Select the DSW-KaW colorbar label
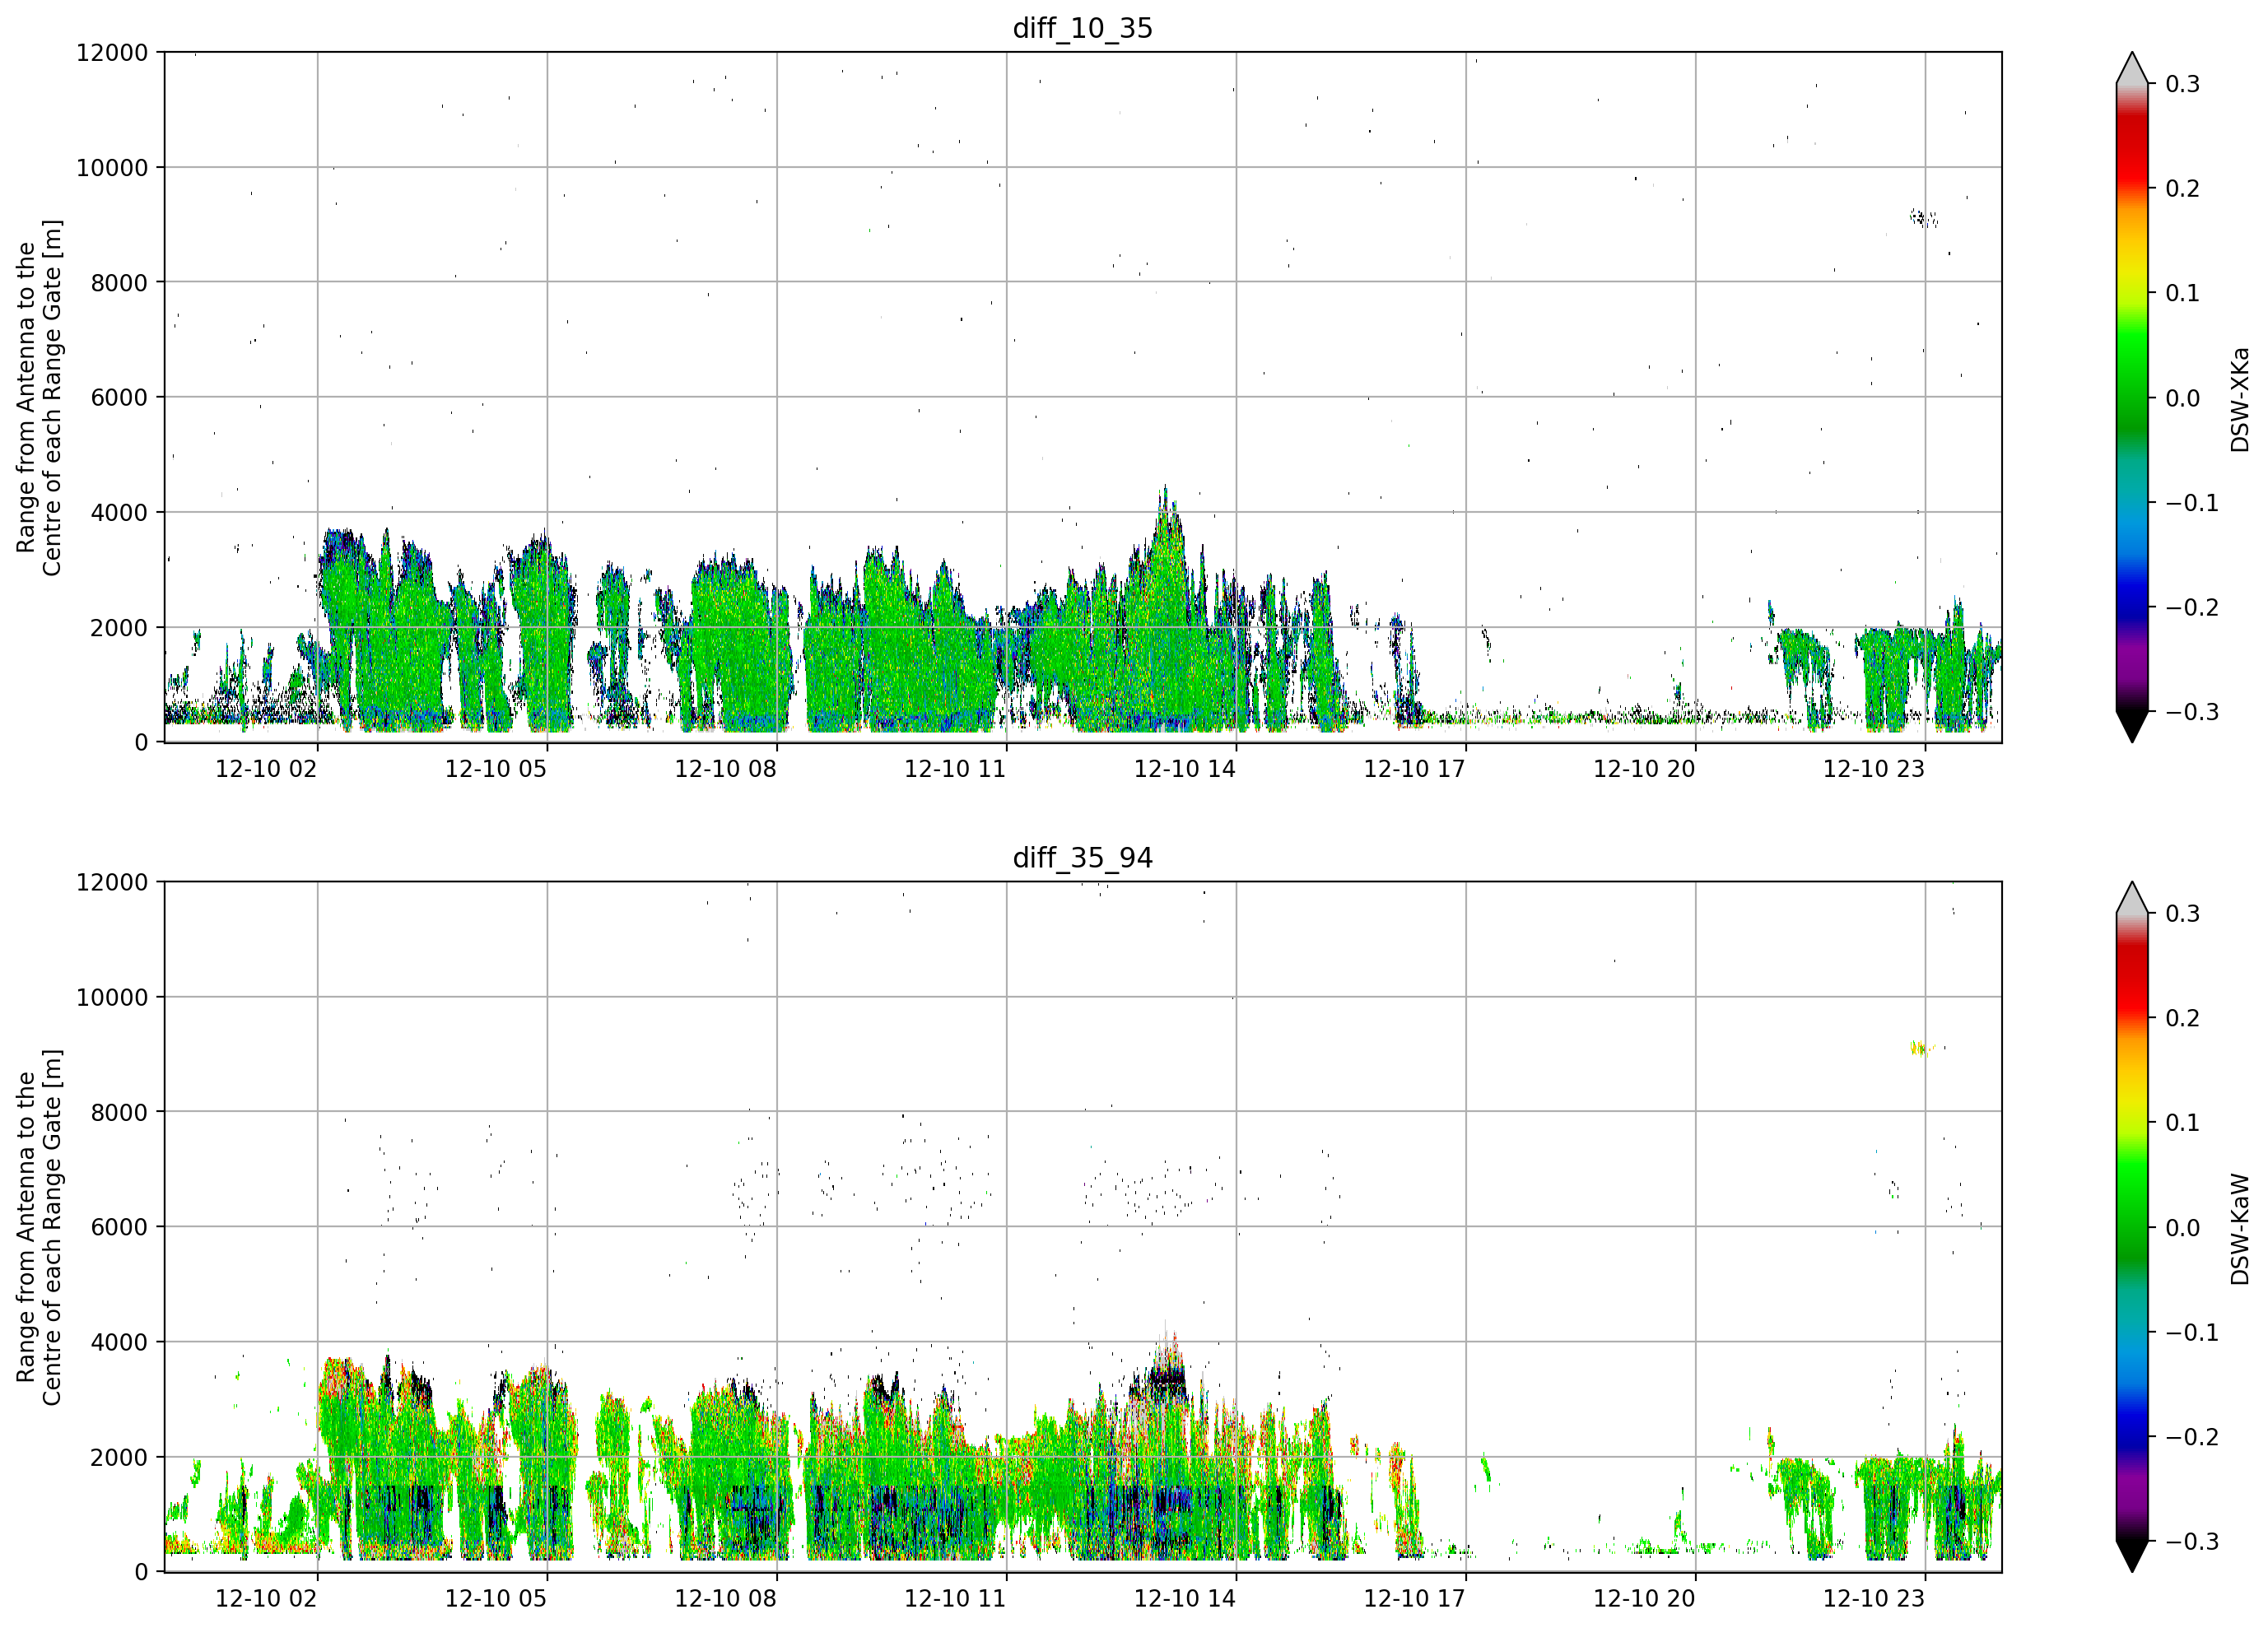 2239,1229
